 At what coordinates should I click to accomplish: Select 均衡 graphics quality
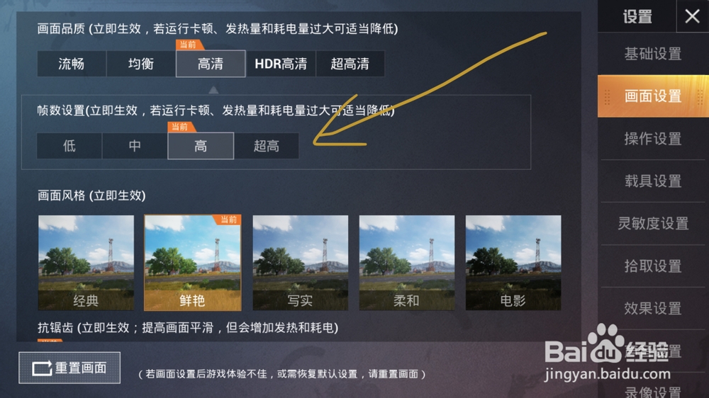pos(141,64)
